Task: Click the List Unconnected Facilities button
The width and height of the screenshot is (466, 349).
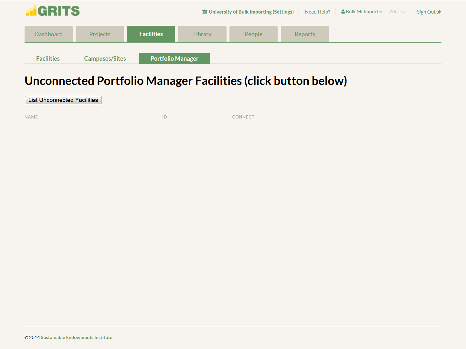Action: 63,100
